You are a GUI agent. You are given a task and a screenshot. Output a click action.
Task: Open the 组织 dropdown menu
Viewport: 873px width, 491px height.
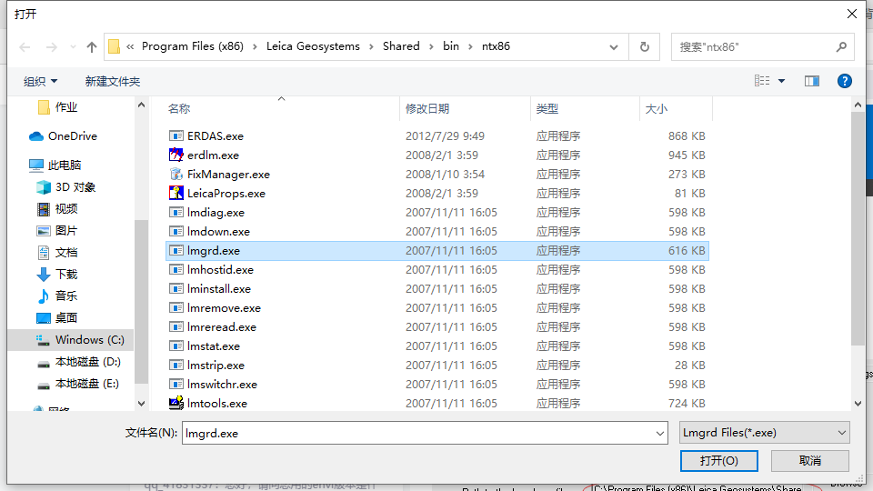click(x=40, y=81)
